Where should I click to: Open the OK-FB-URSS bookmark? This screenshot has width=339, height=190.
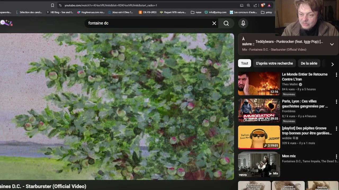(148, 12)
